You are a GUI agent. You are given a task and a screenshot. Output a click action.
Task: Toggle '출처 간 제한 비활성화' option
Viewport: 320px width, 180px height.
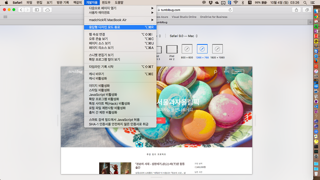[120, 113]
